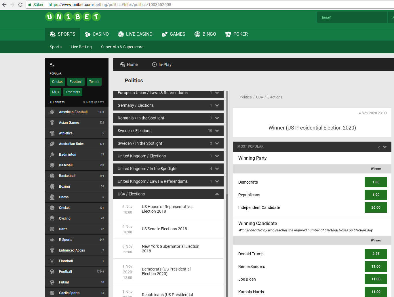Collapse the Most Popular panel
Screen dimensions: 394x297
[312, 147]
